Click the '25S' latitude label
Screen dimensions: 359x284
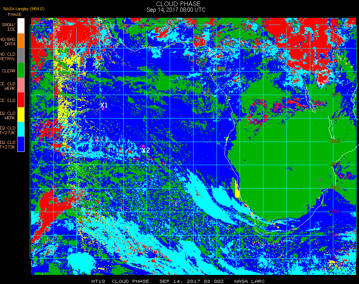pyautogui.click(x=336, y=188)
